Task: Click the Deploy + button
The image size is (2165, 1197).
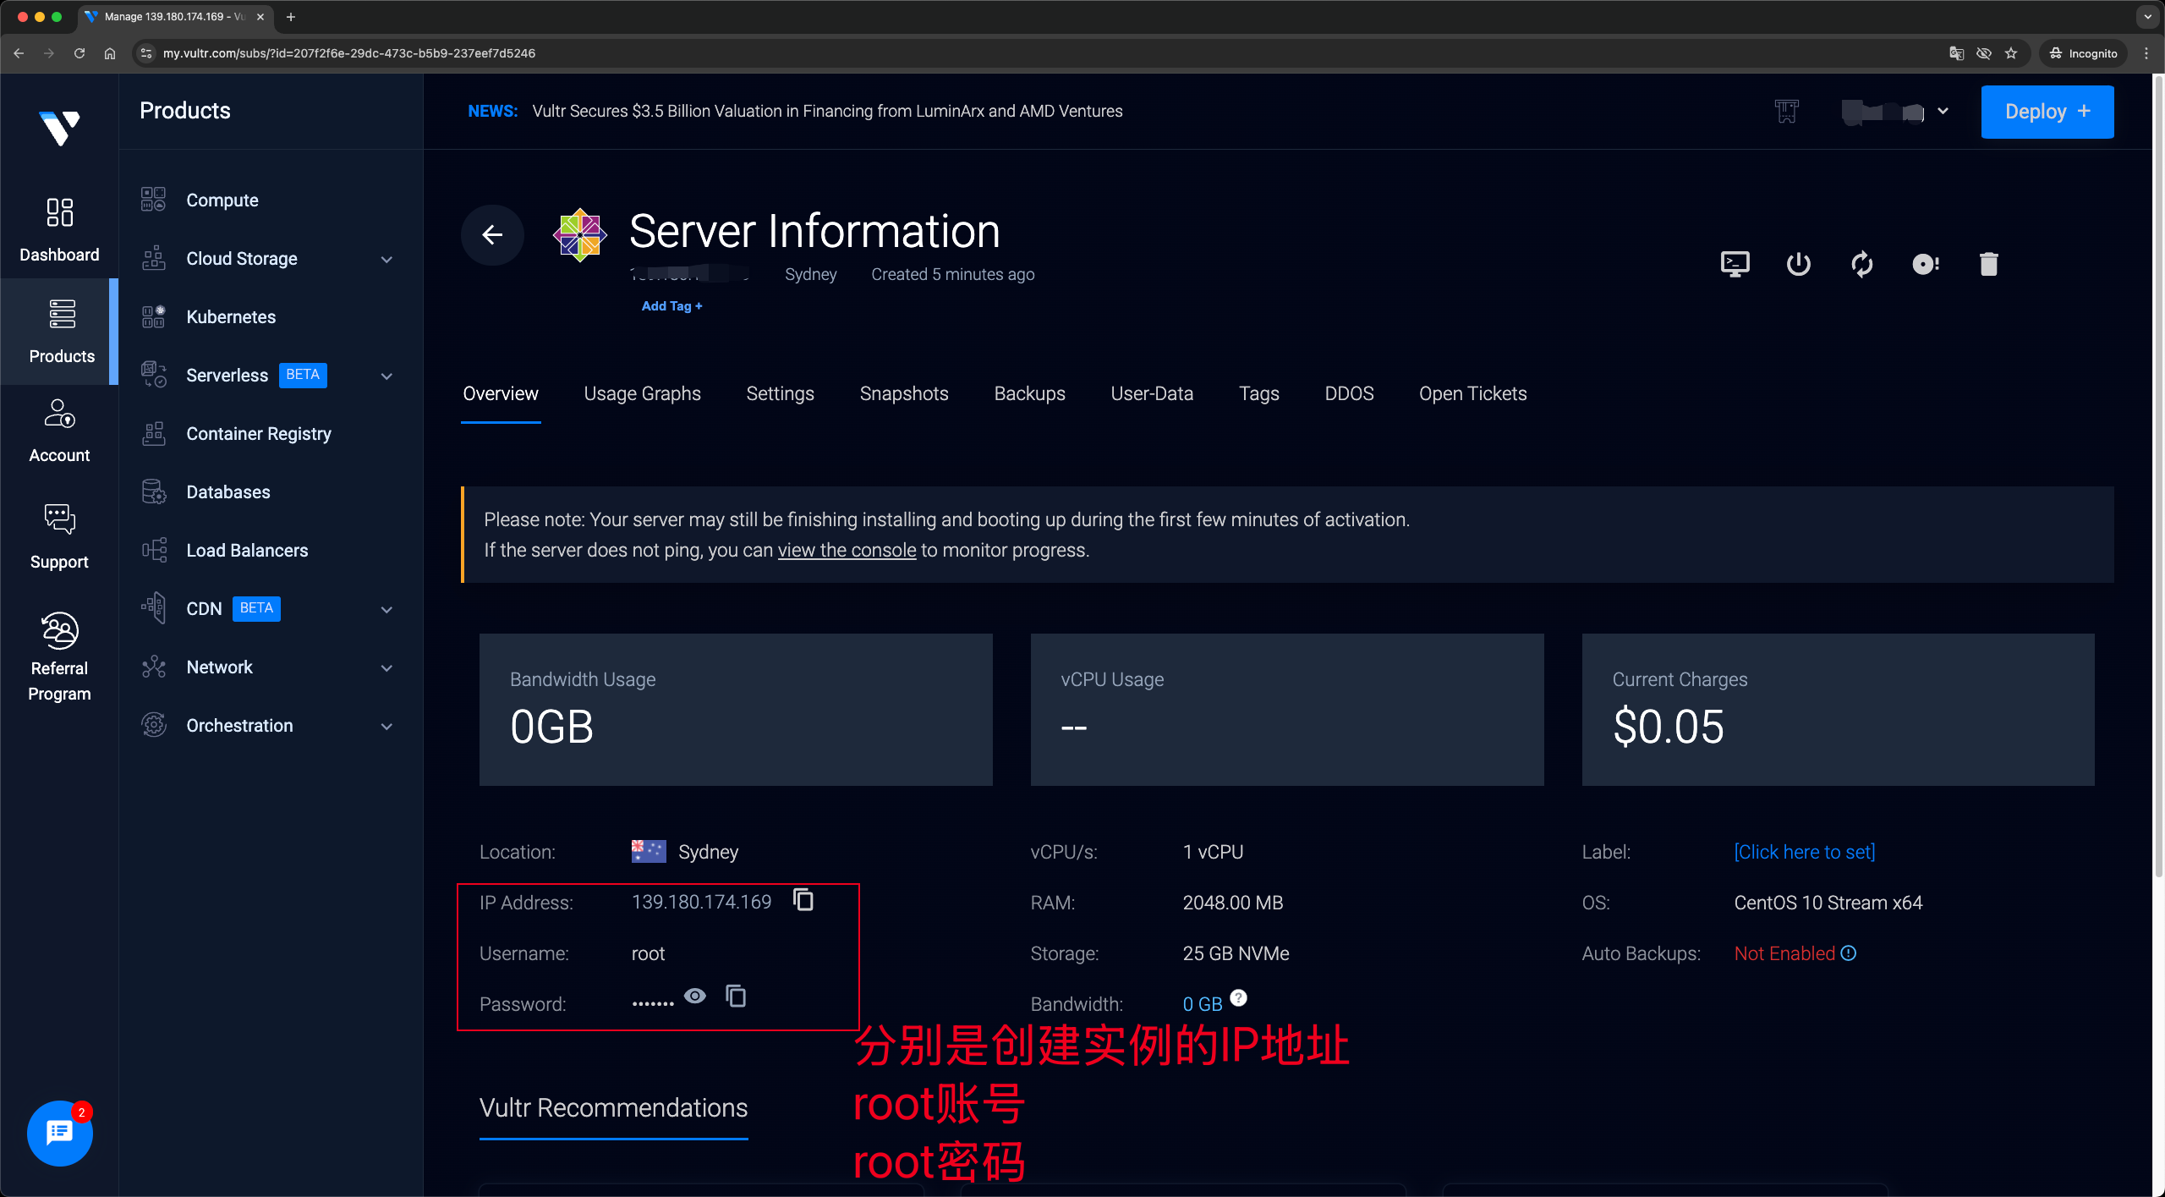Action: pos(2047,111)
